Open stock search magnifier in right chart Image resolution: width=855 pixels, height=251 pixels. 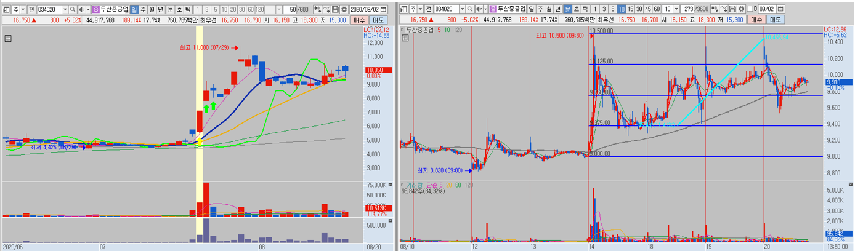pyautogui.click(x=470, y=9)
